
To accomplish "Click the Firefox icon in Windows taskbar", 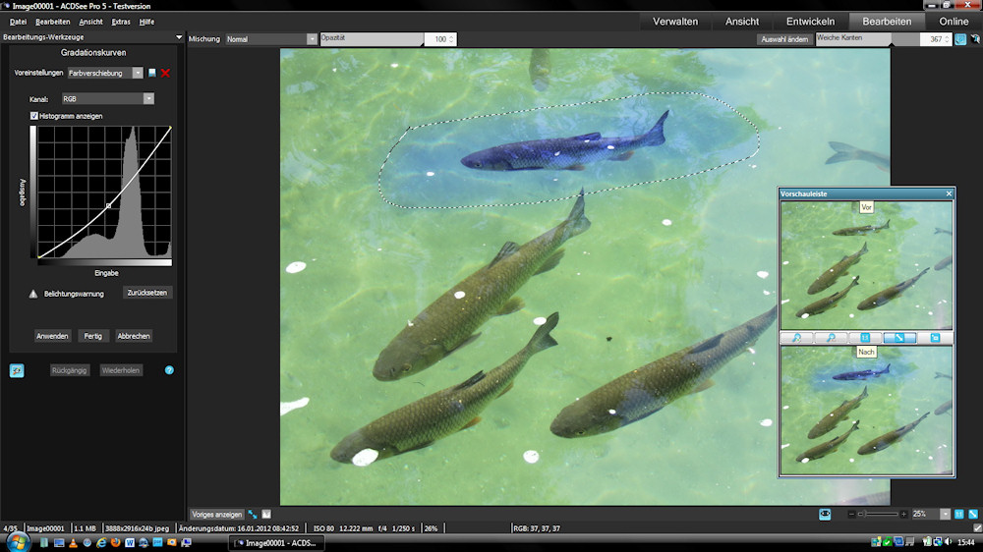I will pyautogui.click(x=115, y=542).
